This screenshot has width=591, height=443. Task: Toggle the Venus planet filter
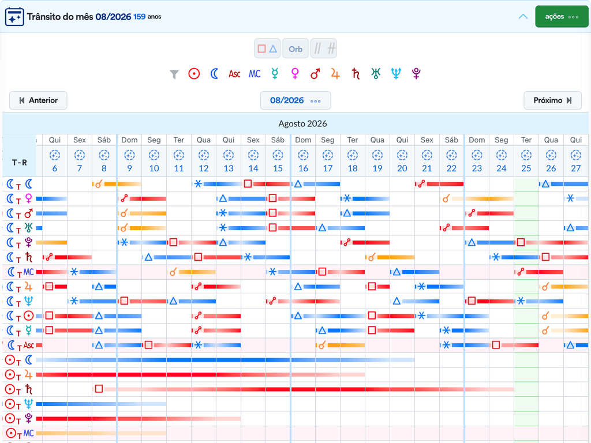[295, 73]
